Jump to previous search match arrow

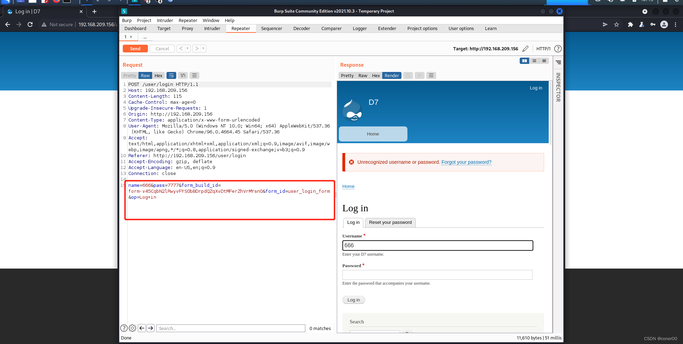[142, 328]
